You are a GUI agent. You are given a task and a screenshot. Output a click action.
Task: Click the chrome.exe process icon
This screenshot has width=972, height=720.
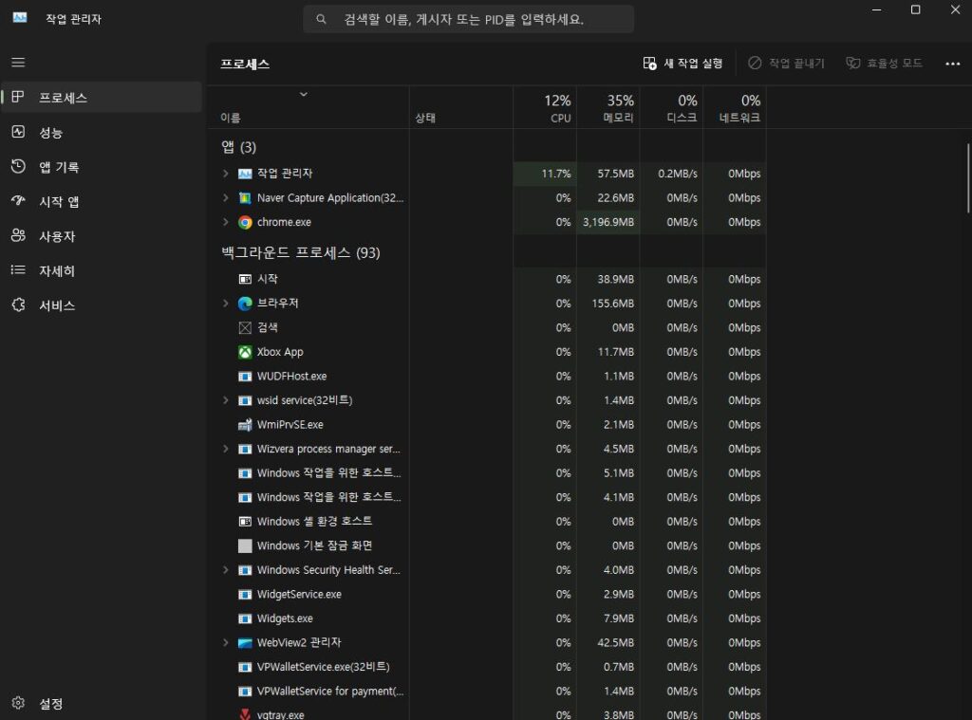tap(245, 222)
